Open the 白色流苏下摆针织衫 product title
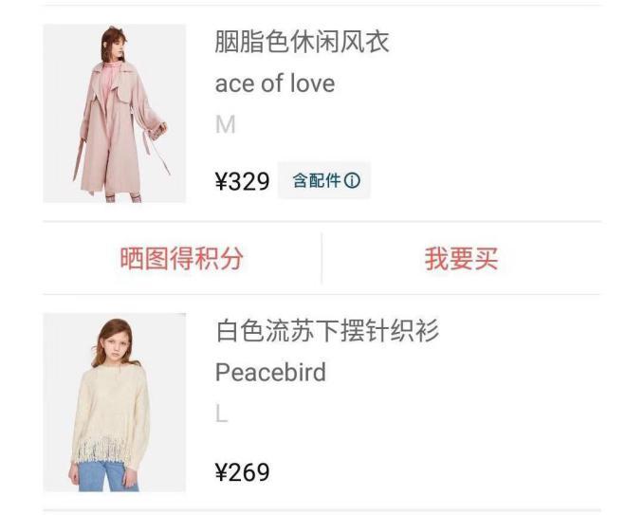 tap(327, 331)
